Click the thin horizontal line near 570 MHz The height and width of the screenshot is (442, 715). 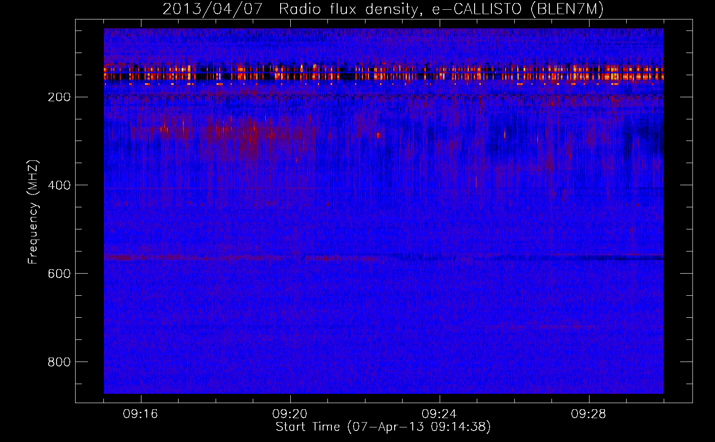[384, 257]
